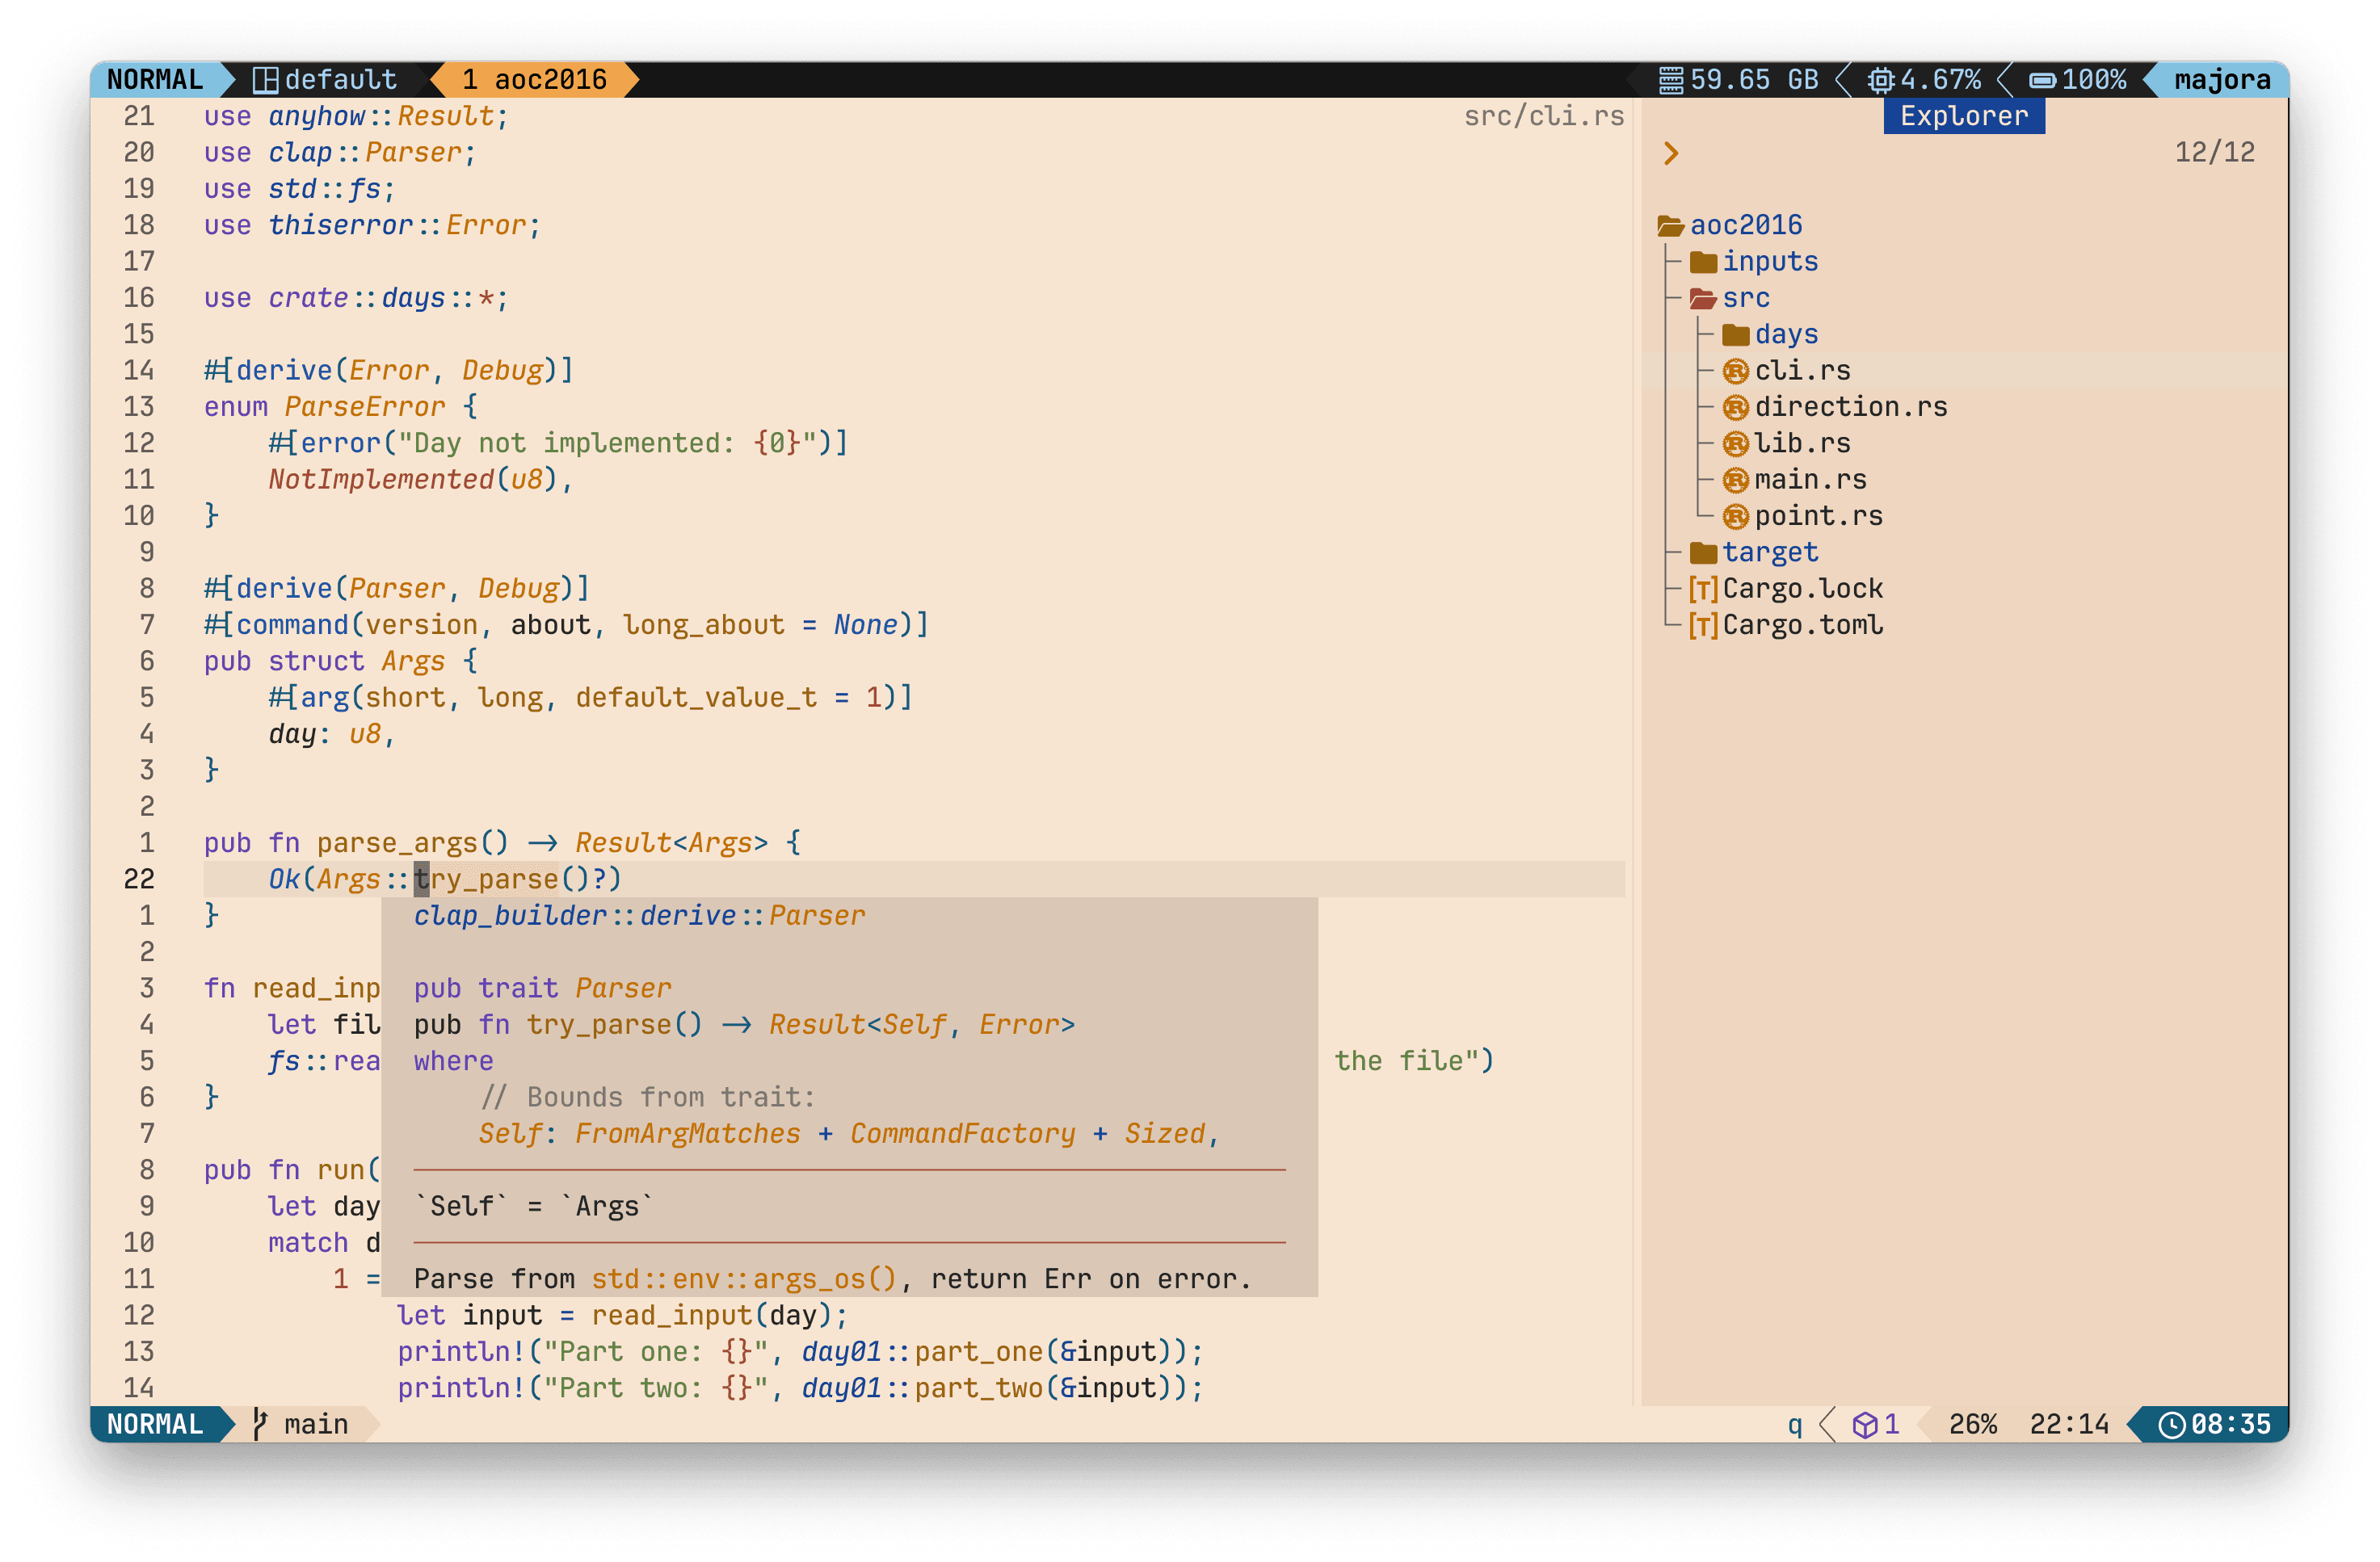Click the orange prompt chevron in Explorer
The width and height of the screenshot is (2380, 1562).
click(1671, 153)
